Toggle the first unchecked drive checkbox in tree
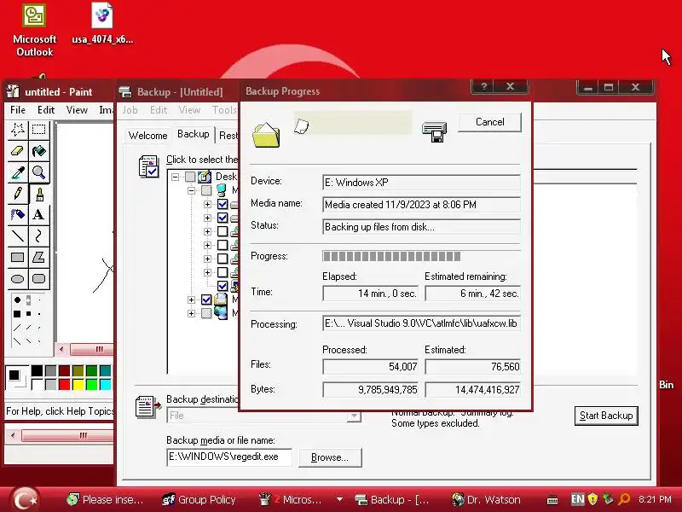The image size is (682, 512). pos(223,231)
